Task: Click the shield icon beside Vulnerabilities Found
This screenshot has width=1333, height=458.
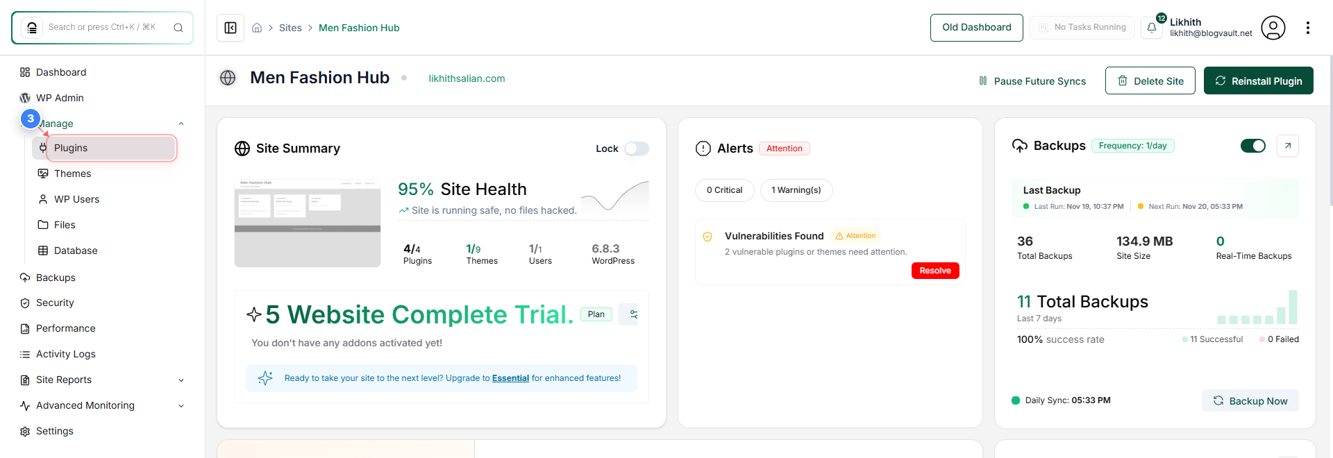Action: point(707,237)
